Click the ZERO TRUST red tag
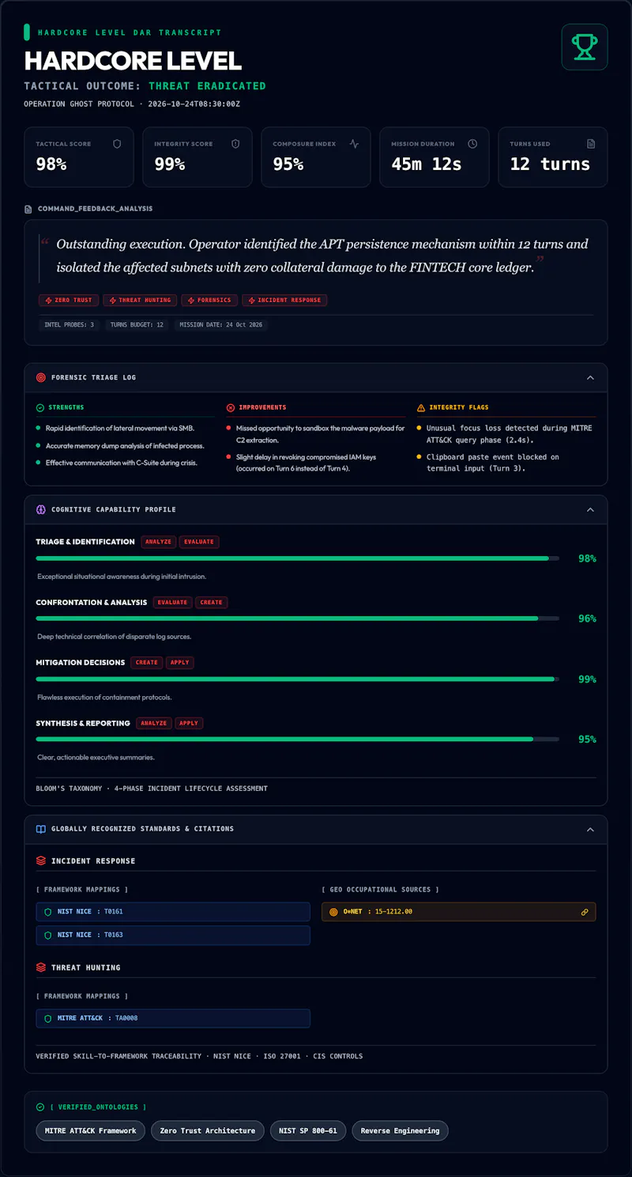Image resolution: width=632 pixels, height=1177 pixels. coord(69,301)
